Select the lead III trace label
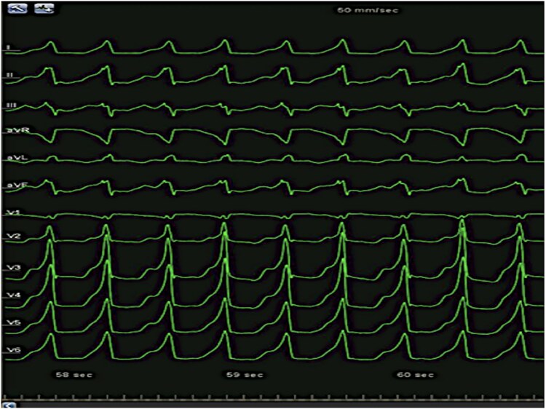 click(x=10, y=106)
